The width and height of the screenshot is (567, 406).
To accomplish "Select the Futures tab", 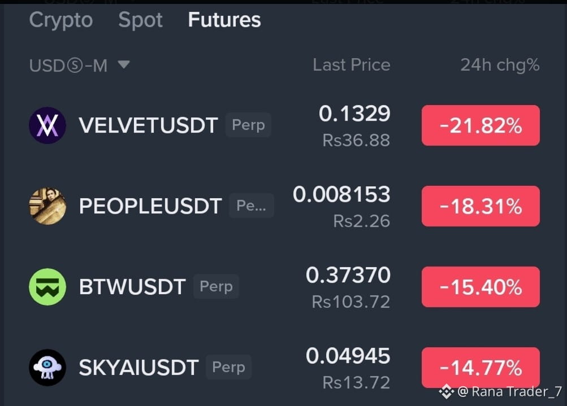I will pyautogui.click(x=224, y=20).
